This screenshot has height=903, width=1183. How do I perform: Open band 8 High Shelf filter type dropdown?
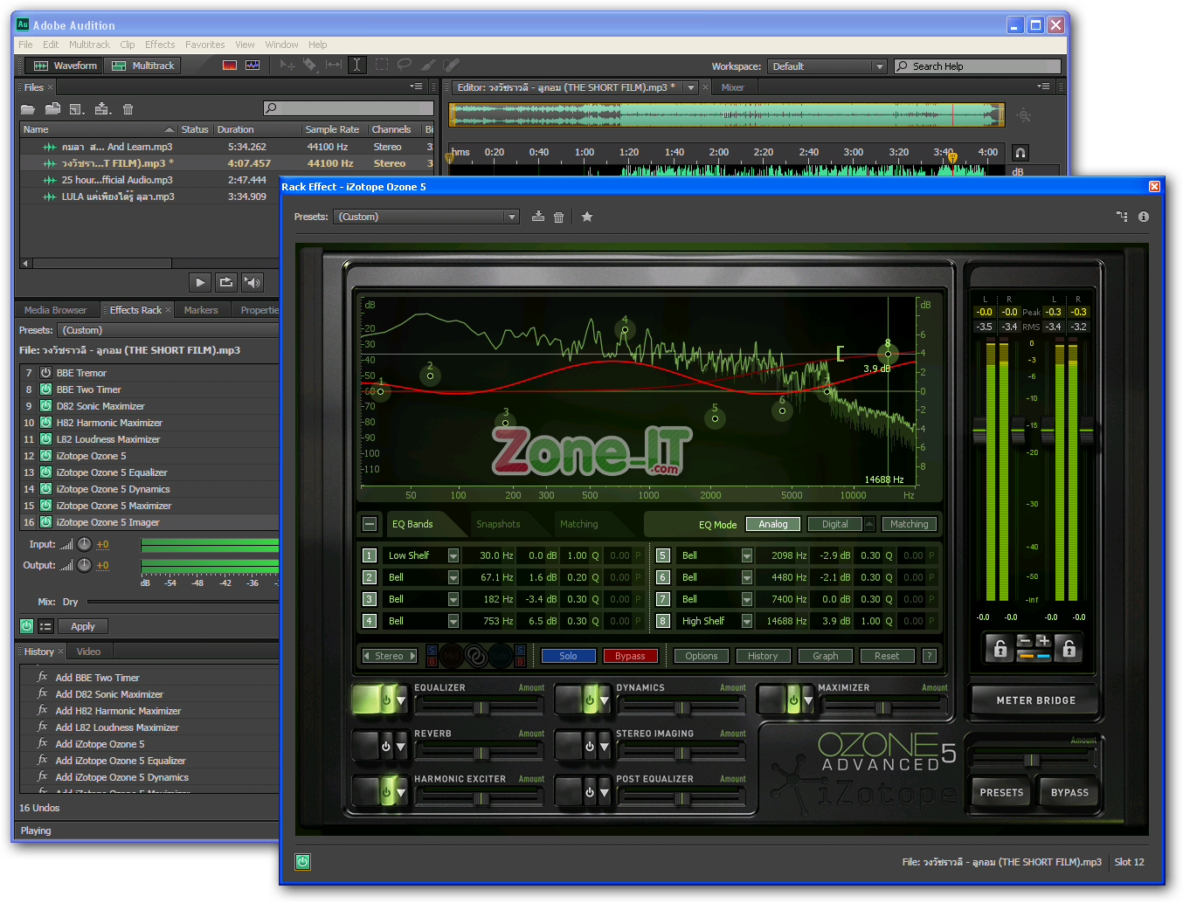tap(747, 621)
